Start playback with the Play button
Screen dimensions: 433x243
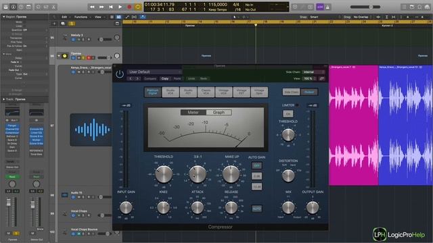120,7
